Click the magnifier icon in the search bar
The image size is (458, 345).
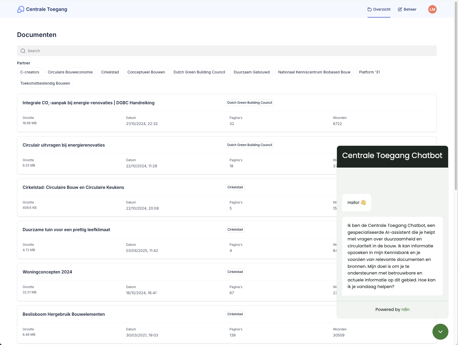point(23,51)
